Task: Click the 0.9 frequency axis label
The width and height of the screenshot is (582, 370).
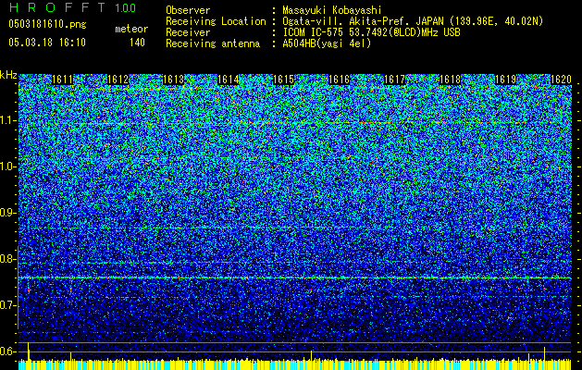Action: pyautogui.click(x=8, y=213)
